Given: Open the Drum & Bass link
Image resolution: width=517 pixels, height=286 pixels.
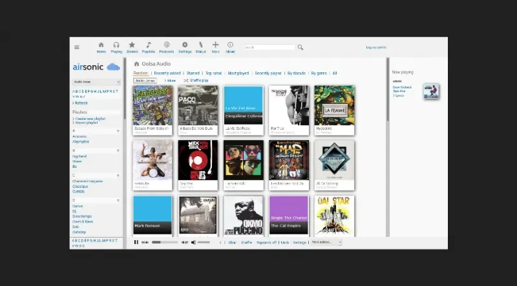Looking at the screenshot, I should [x=83, y=221].
